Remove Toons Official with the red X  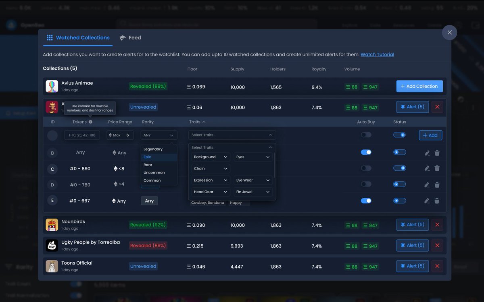[x=437, y=266]
